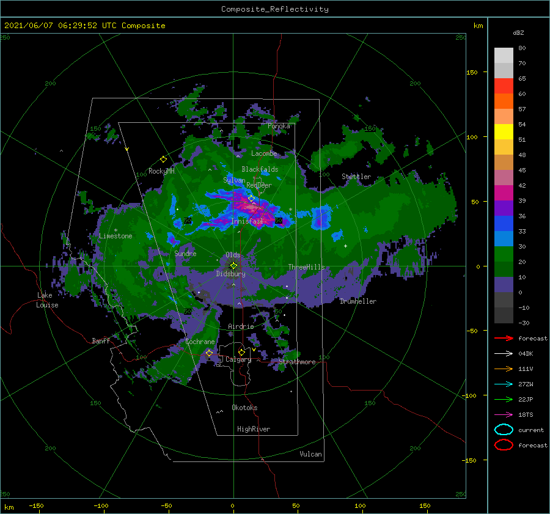Click the Olds town label
550x514 pixels.
click(233, 255)
